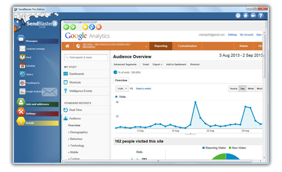The height and width of the screenshot is (172, 282).
Task: Open Dashboards under My Stuff
Action: click(74, 74)
